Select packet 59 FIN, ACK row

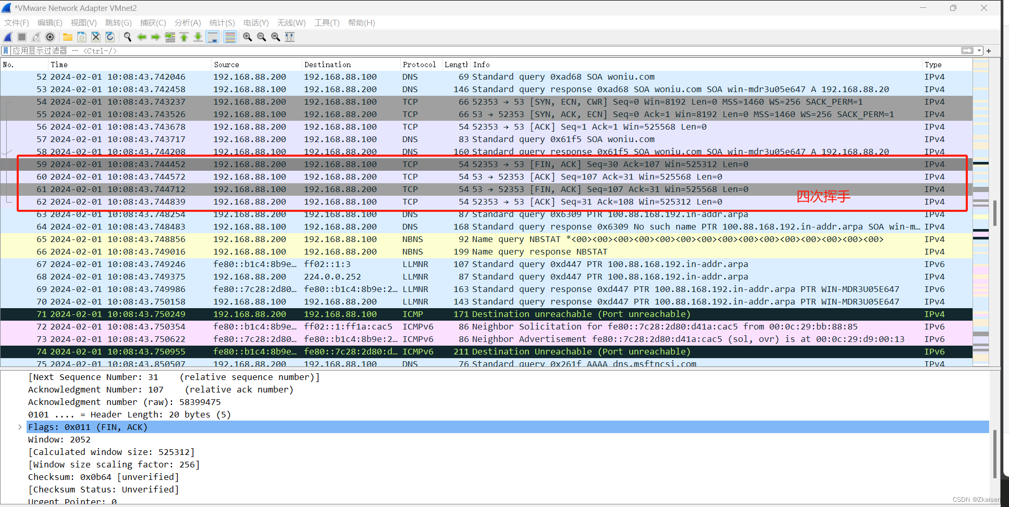[x=486, y=164]
